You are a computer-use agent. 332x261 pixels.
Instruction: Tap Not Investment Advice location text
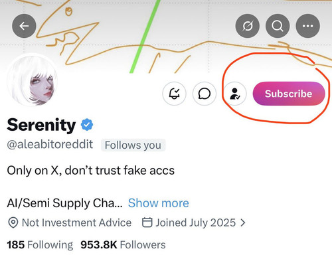[76, 222]
